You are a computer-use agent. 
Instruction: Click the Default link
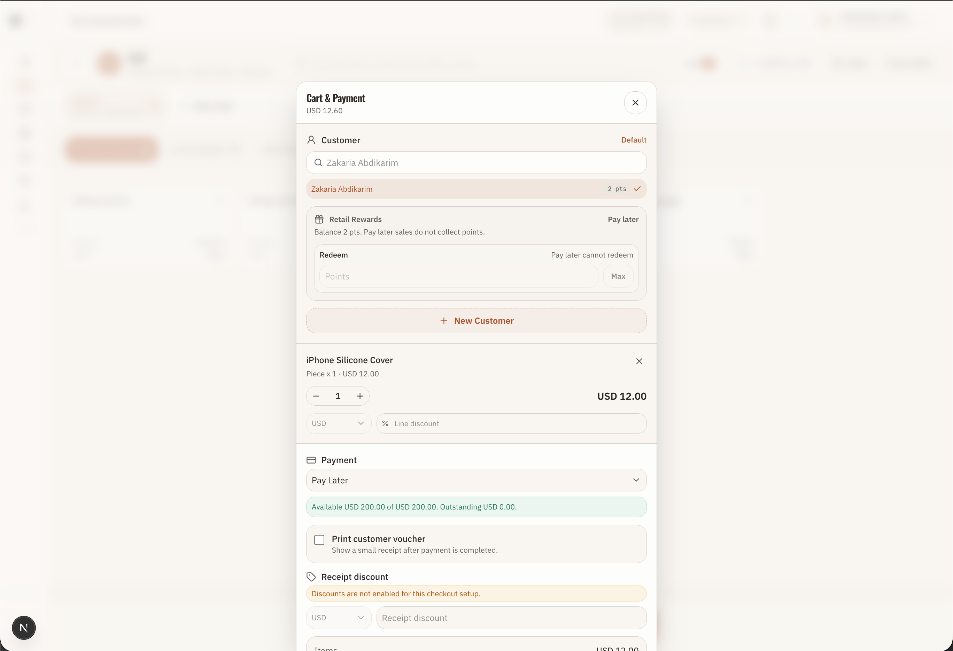pos(634,140)
